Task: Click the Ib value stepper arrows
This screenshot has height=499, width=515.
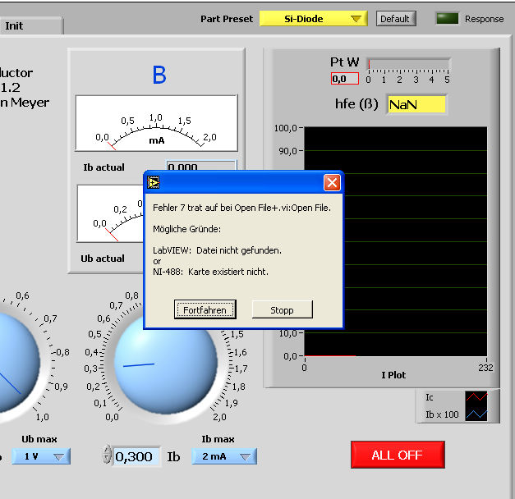Action: 107,456
